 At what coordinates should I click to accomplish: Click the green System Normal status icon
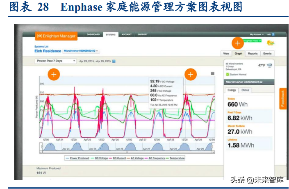227,74
